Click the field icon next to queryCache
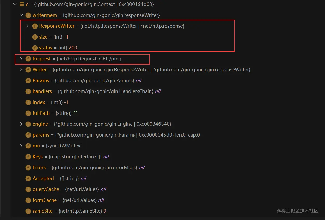The width and height of the screenshot is (325, 220). tap(28, 189)
